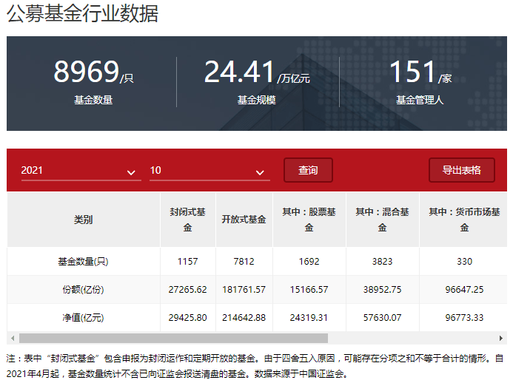
Task: Click the 公募基金行业数据 page title
Action: 82,14
